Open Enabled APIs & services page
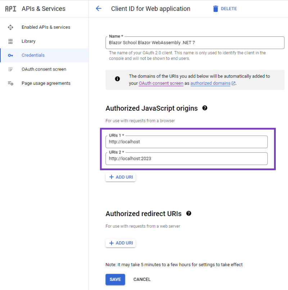 pyautogui.click(x=46, y=27)
